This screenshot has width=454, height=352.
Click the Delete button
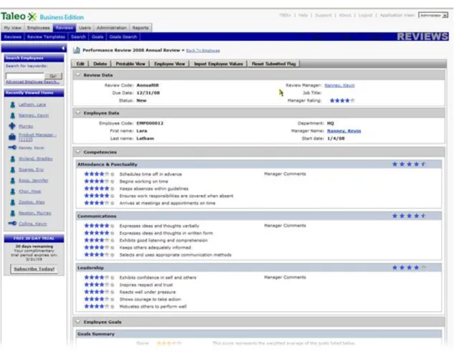(100, 64)
